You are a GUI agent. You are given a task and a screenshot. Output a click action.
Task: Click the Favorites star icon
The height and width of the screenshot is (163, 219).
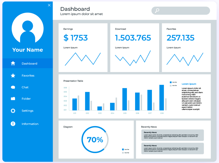[13, 76]
